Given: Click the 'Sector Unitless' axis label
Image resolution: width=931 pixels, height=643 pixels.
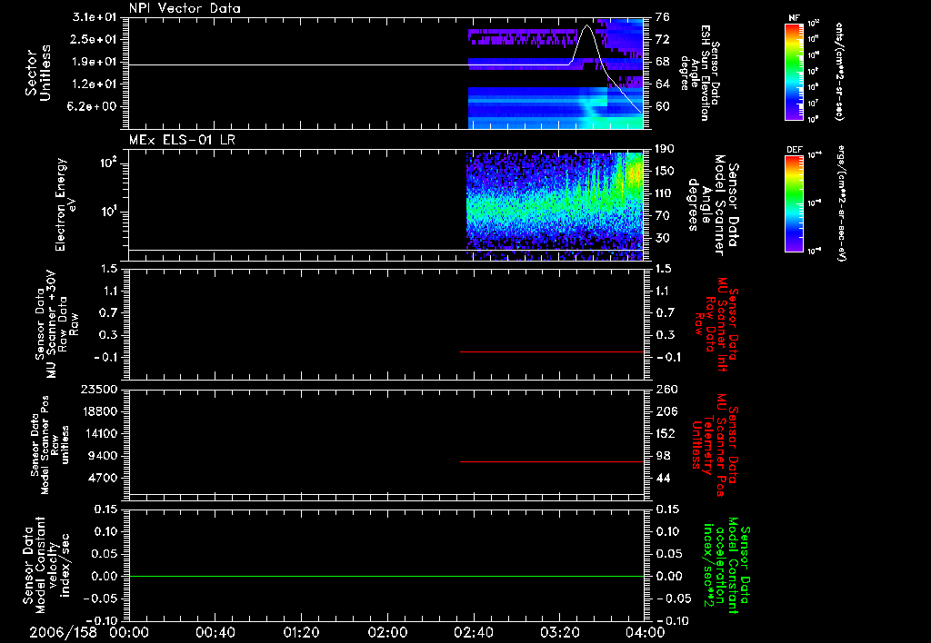Looking at the screenshot, I should (38, 73).
